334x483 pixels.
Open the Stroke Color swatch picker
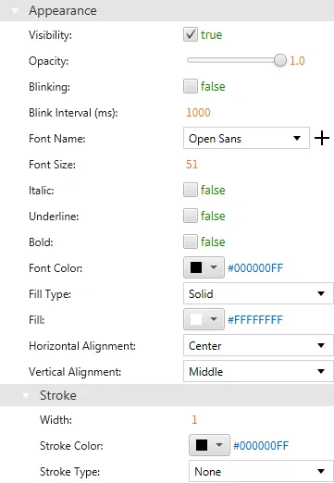[209, 445]
